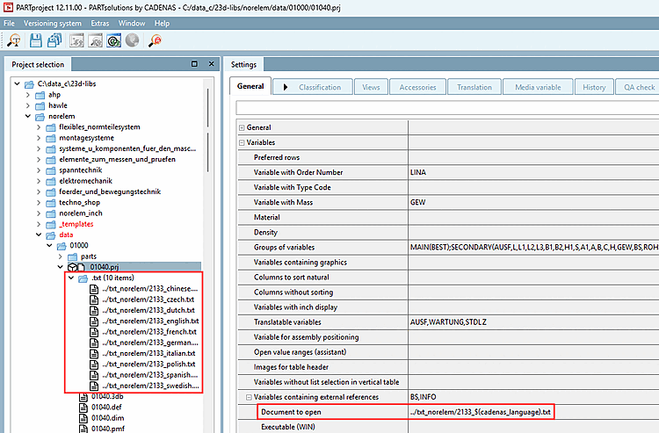Collapse the Variables section in settings
The height and width of the screenshot is (433, 659).
pyautogui.click(x=242, y=142)
